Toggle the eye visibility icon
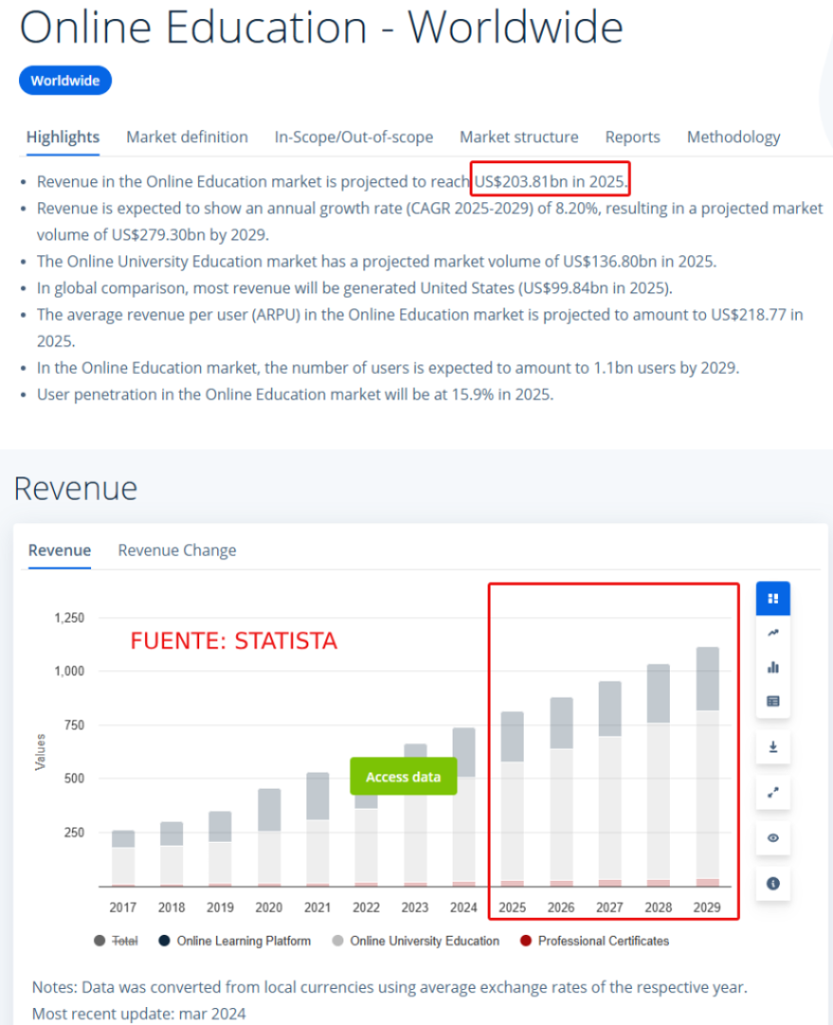Screen dimensions: 833x1025 (773, 838)
